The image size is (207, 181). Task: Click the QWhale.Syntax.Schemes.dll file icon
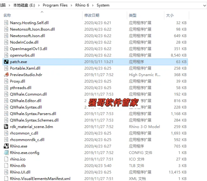click(6, 120)
